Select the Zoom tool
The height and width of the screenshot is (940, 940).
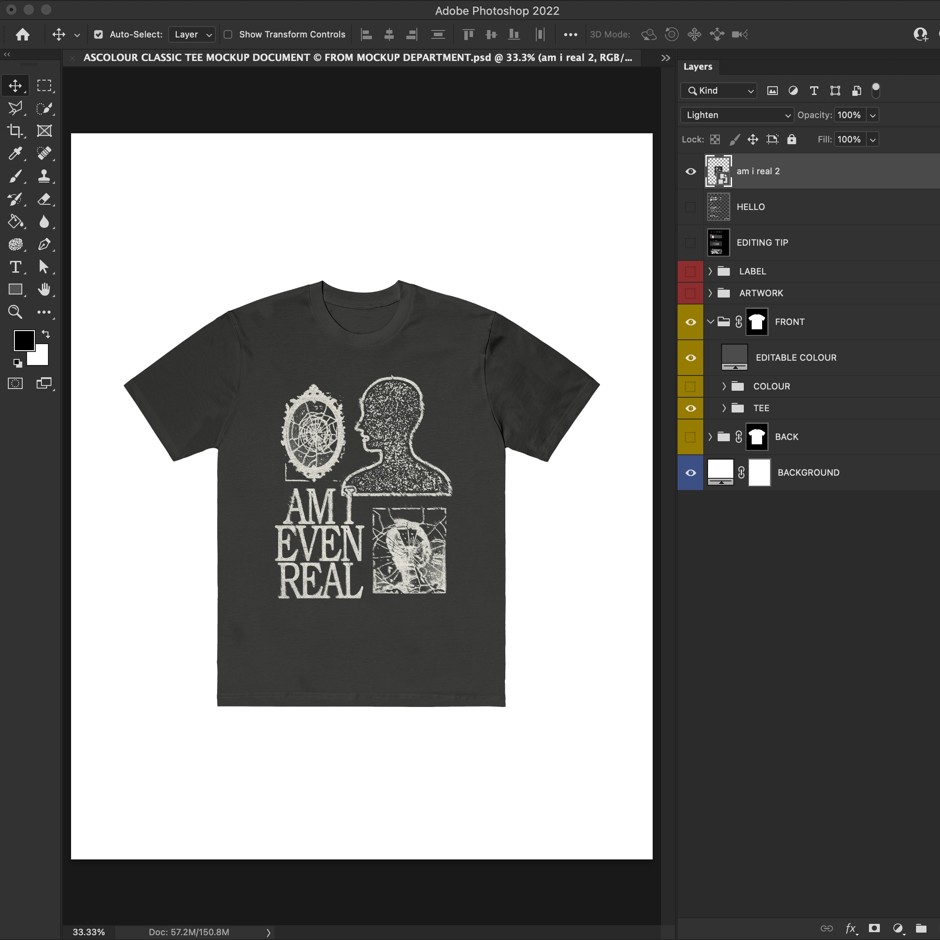point(15,312)
